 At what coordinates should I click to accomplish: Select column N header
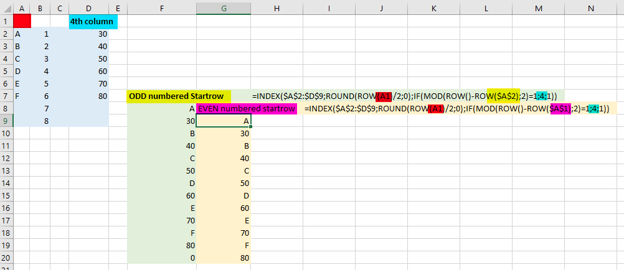point(590,7)
